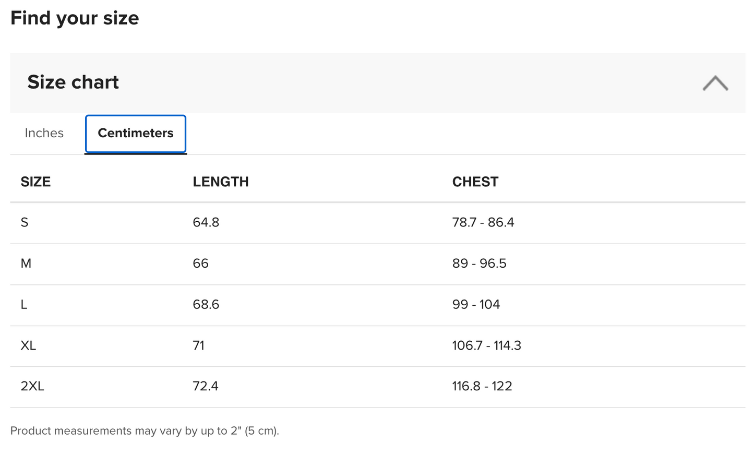The image size is (754, 455).
Task: Click the 106.7 - 114.3 chest value
Action: click(487, 345)
